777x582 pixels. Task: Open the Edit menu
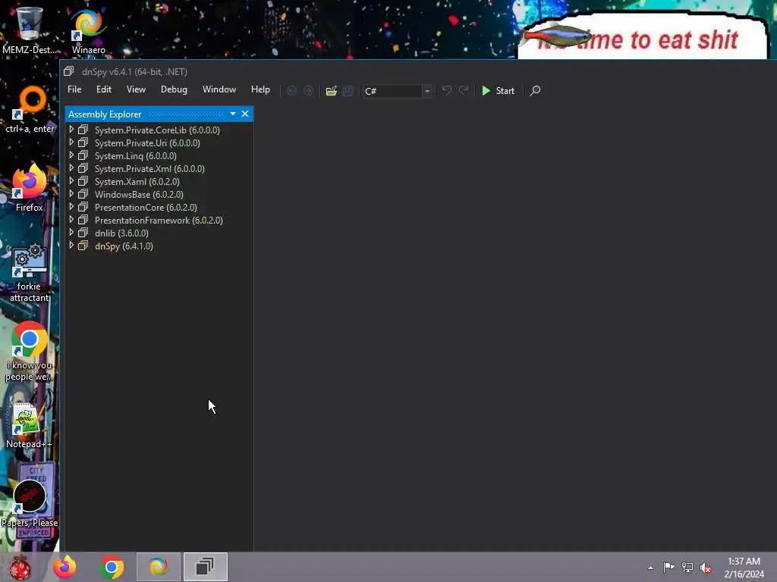click(103, 89)
